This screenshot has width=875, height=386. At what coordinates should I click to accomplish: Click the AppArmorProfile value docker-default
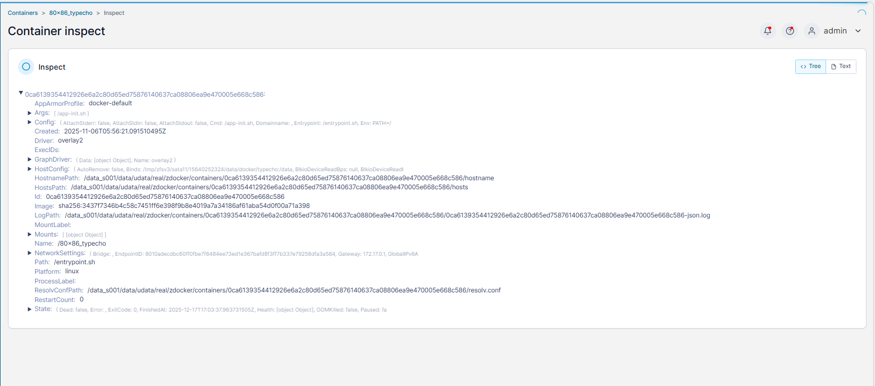point(111,103)
